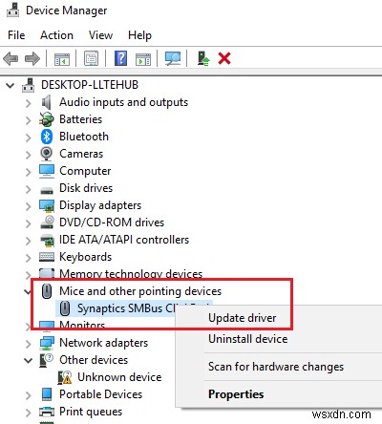Click the Update device driver toolbar icon
The height and width of the screenshot is (424, 382).
pos(203,58)
